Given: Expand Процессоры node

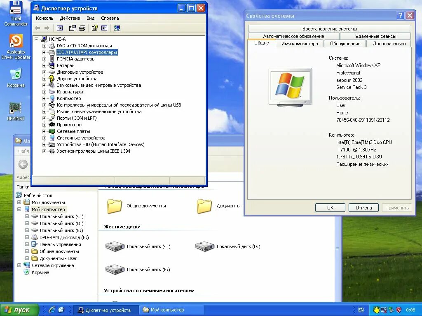Looking at the screenshot, I should pos(44,125).
